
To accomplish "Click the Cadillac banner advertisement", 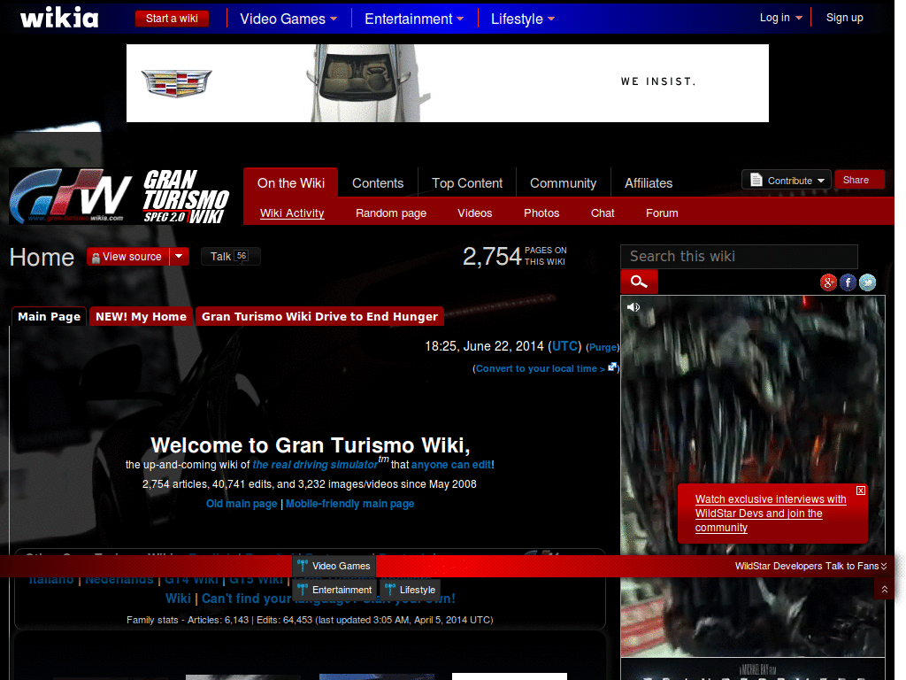I will pos(447,83).
